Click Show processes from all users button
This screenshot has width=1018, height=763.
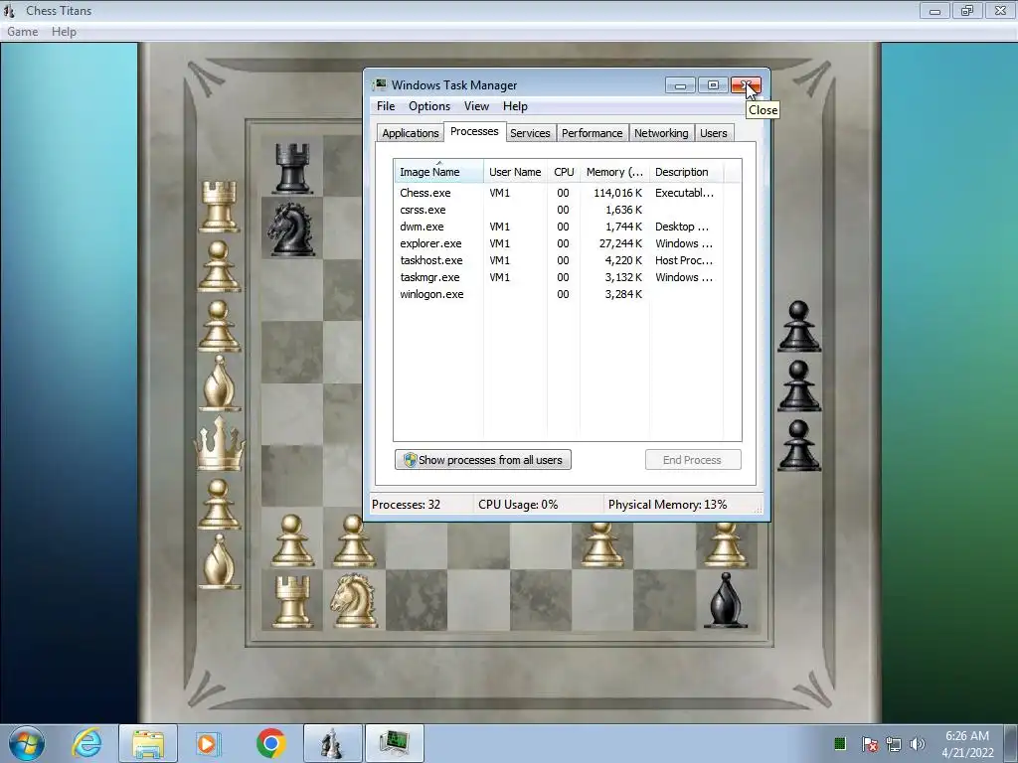tap(483, 460)
